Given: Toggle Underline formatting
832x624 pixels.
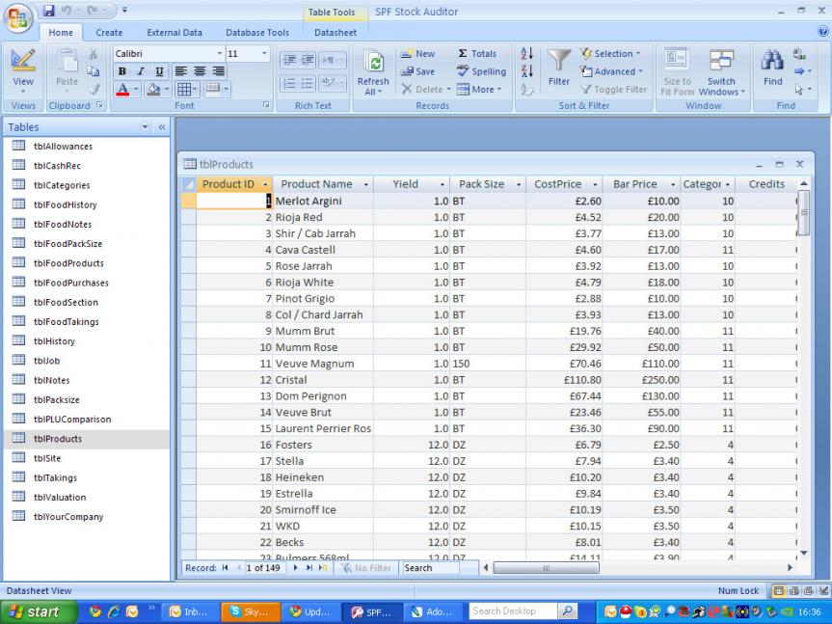Looking at the screenshot, I should click(x=159, y=71).
